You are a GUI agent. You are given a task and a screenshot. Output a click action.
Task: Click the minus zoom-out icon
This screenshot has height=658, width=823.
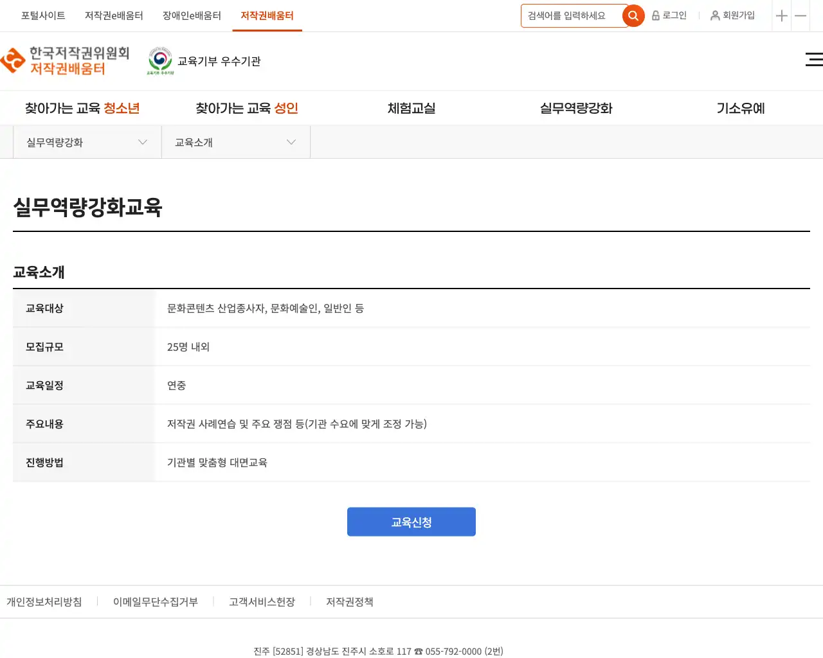tap(800, 16)
